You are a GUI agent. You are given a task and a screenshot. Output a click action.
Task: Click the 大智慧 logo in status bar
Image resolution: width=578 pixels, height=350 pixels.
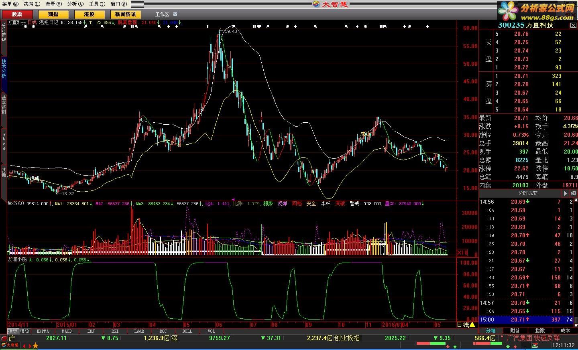pyautogui.click(x=10, y=345)
